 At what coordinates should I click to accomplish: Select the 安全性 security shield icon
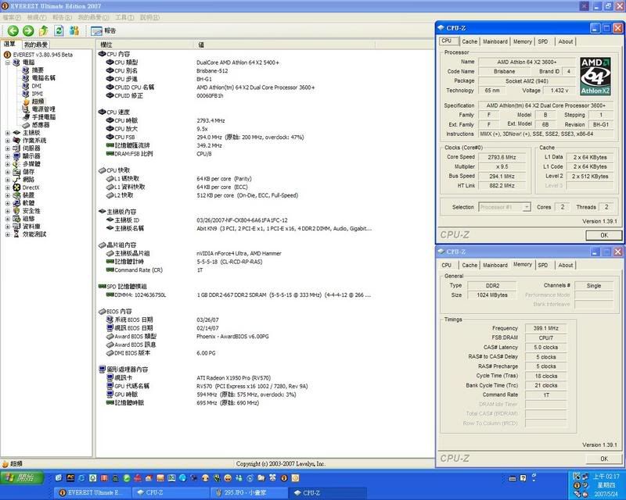click(x=16, y=211)
